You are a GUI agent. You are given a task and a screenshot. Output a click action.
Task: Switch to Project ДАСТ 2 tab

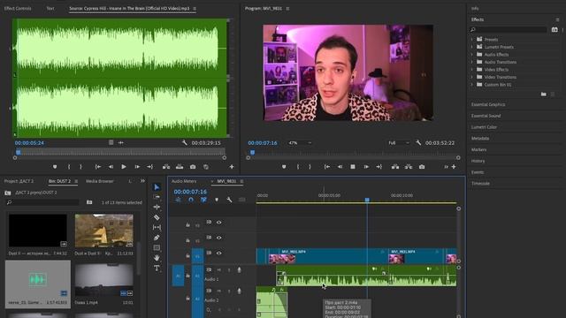tap(19, 181)
